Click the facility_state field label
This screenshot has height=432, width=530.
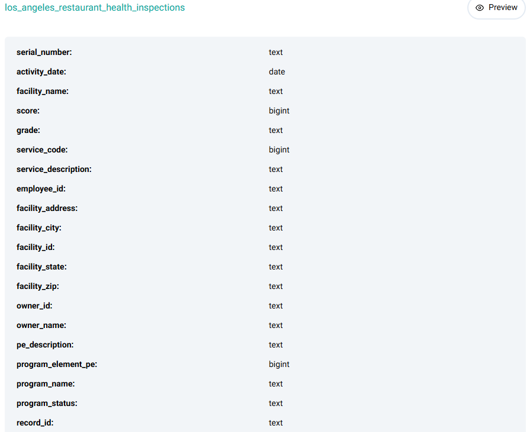click(41, 267)
